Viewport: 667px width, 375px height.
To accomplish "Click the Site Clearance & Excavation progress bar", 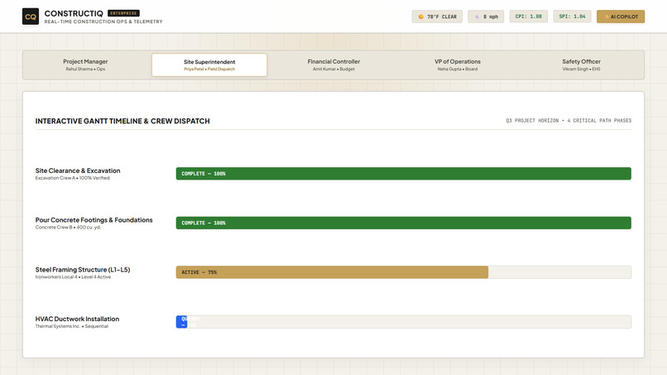I will click(403, 174).
